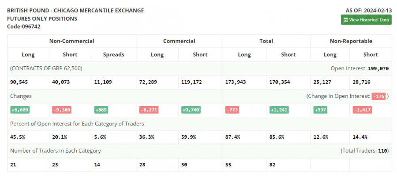Click the View Historical Data button

(366, 20)
